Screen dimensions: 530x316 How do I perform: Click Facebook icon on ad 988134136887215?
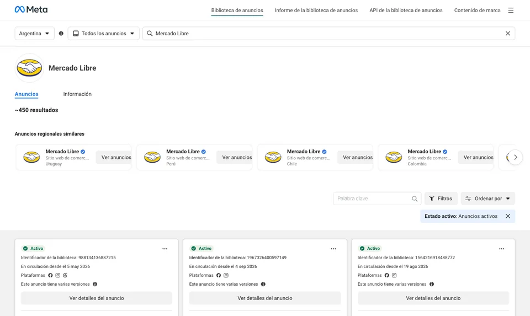(50, 275)
